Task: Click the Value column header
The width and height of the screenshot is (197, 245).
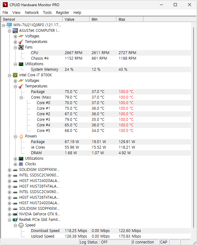Action: pos(76,19)
